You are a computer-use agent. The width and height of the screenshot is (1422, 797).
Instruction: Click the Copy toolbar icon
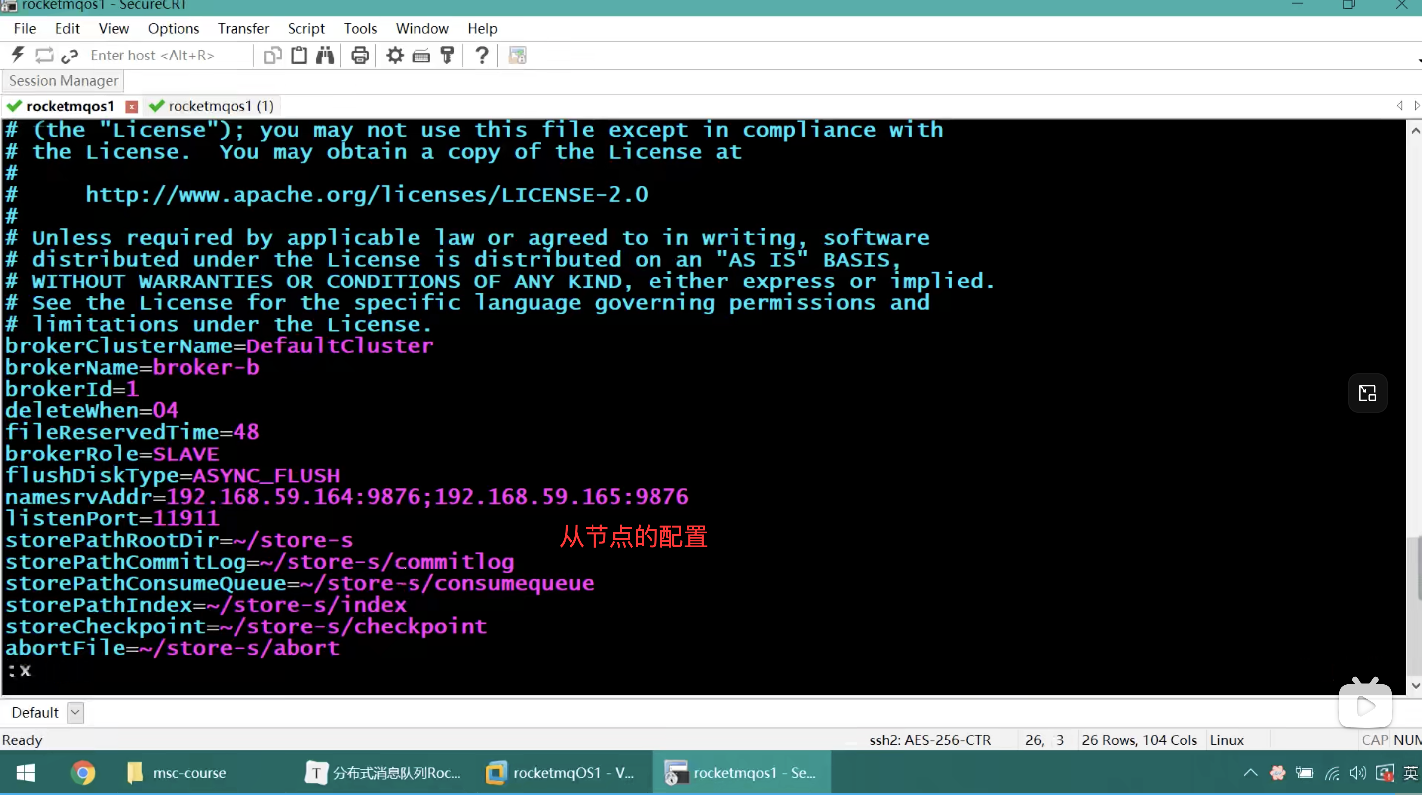pyautogui.click(x=273, y=55)
